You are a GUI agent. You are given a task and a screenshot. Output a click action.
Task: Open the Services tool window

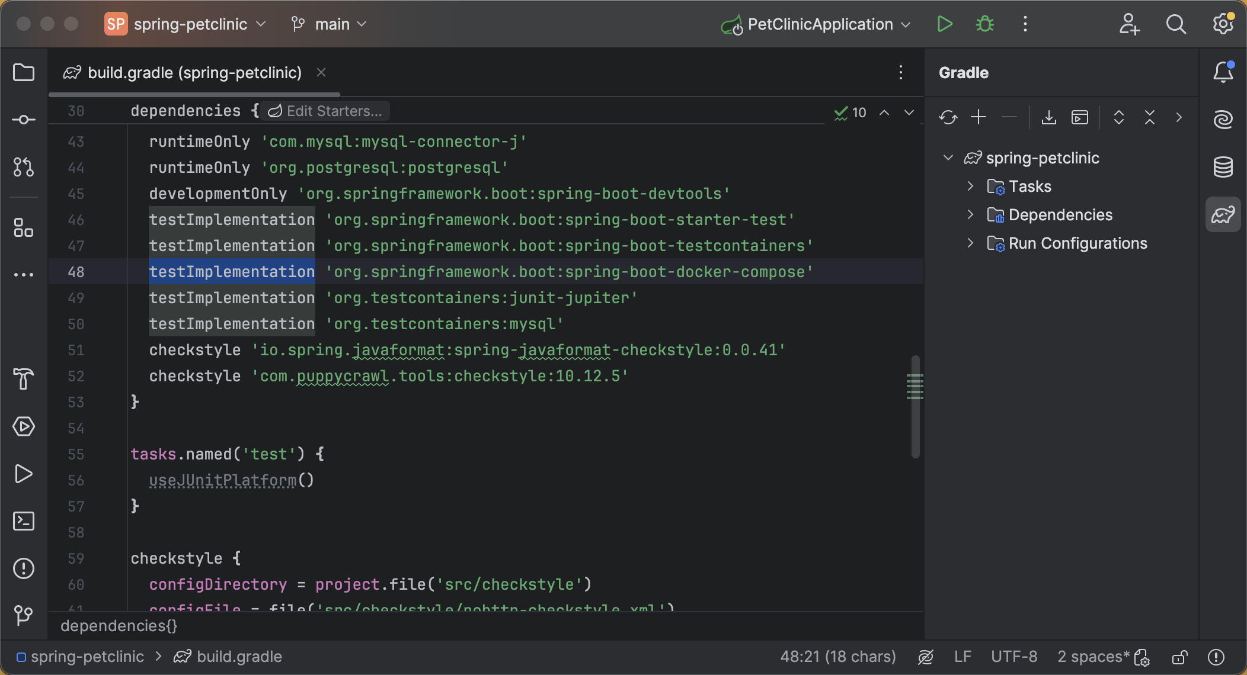coord(24,426)
